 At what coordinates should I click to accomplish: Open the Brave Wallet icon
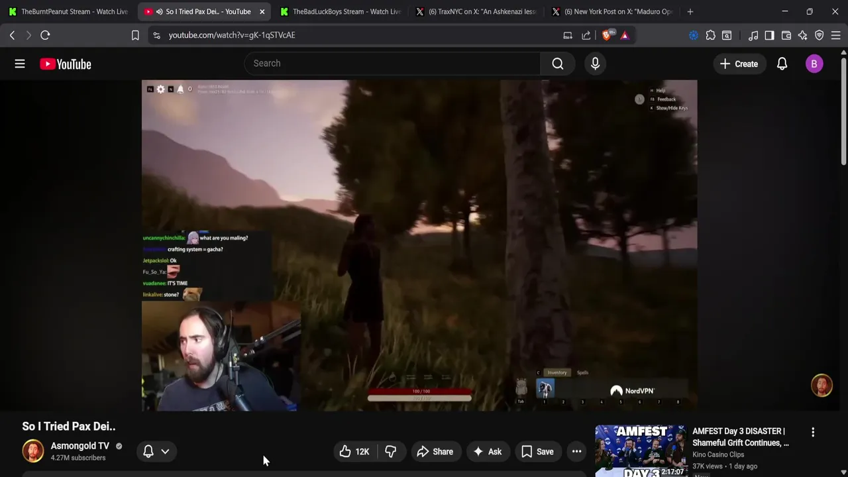click(x=786, y=35)
